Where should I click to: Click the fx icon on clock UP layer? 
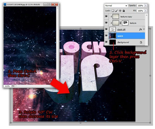pos(140,29)
